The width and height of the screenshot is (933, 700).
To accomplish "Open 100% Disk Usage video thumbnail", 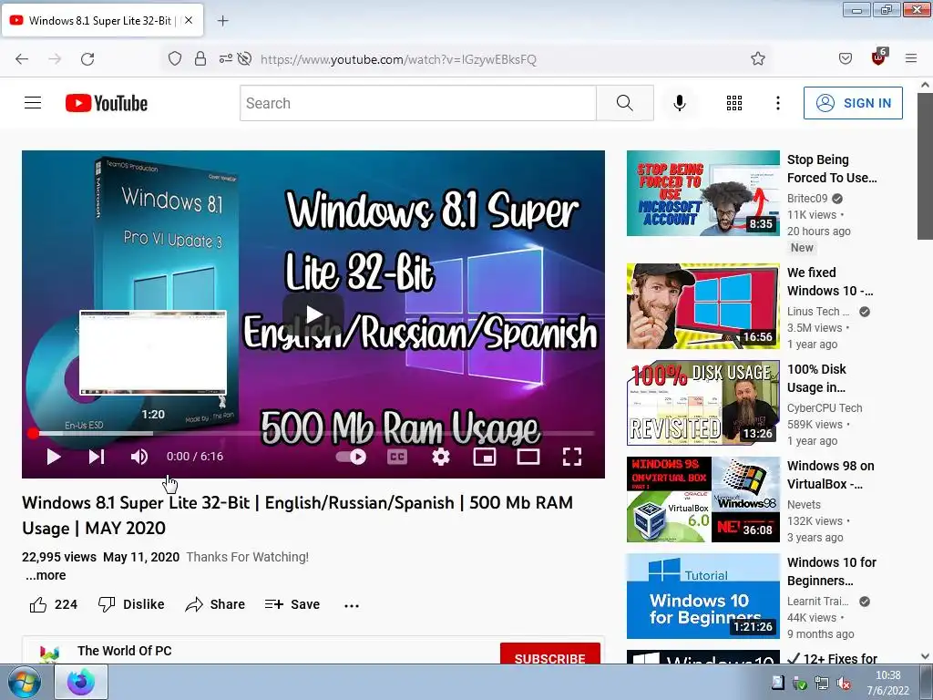I will 702,402.
